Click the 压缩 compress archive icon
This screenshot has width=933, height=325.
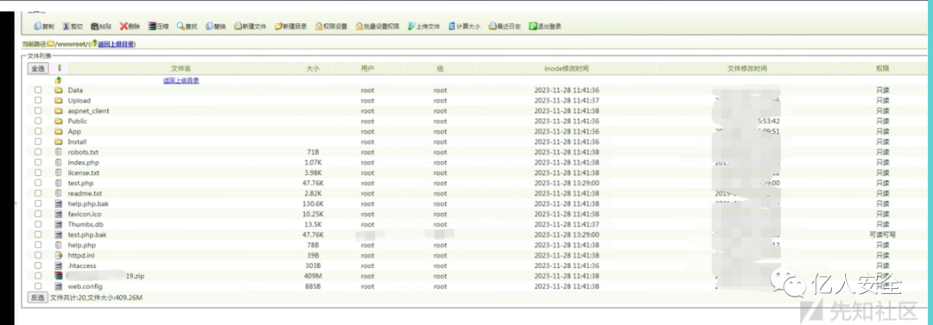pos(152,26)
